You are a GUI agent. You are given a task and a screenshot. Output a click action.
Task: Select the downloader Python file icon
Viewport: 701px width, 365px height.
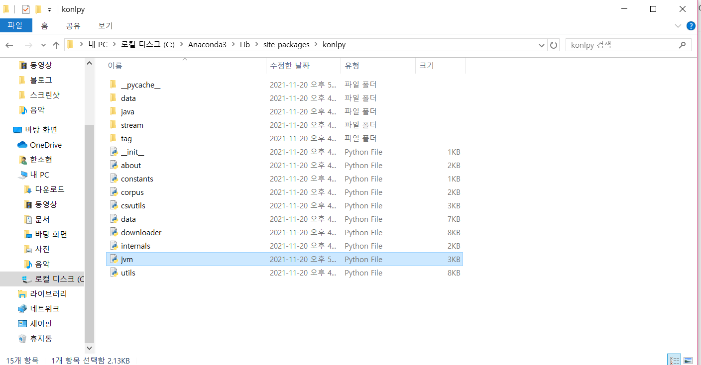(x=114, y=232)
